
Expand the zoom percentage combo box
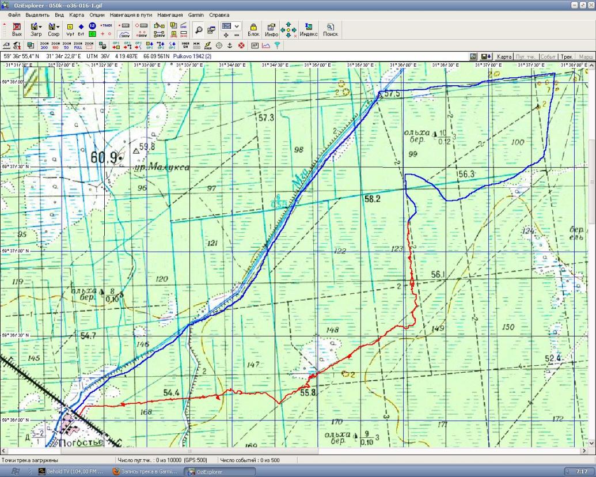click(x=237, y=26)
